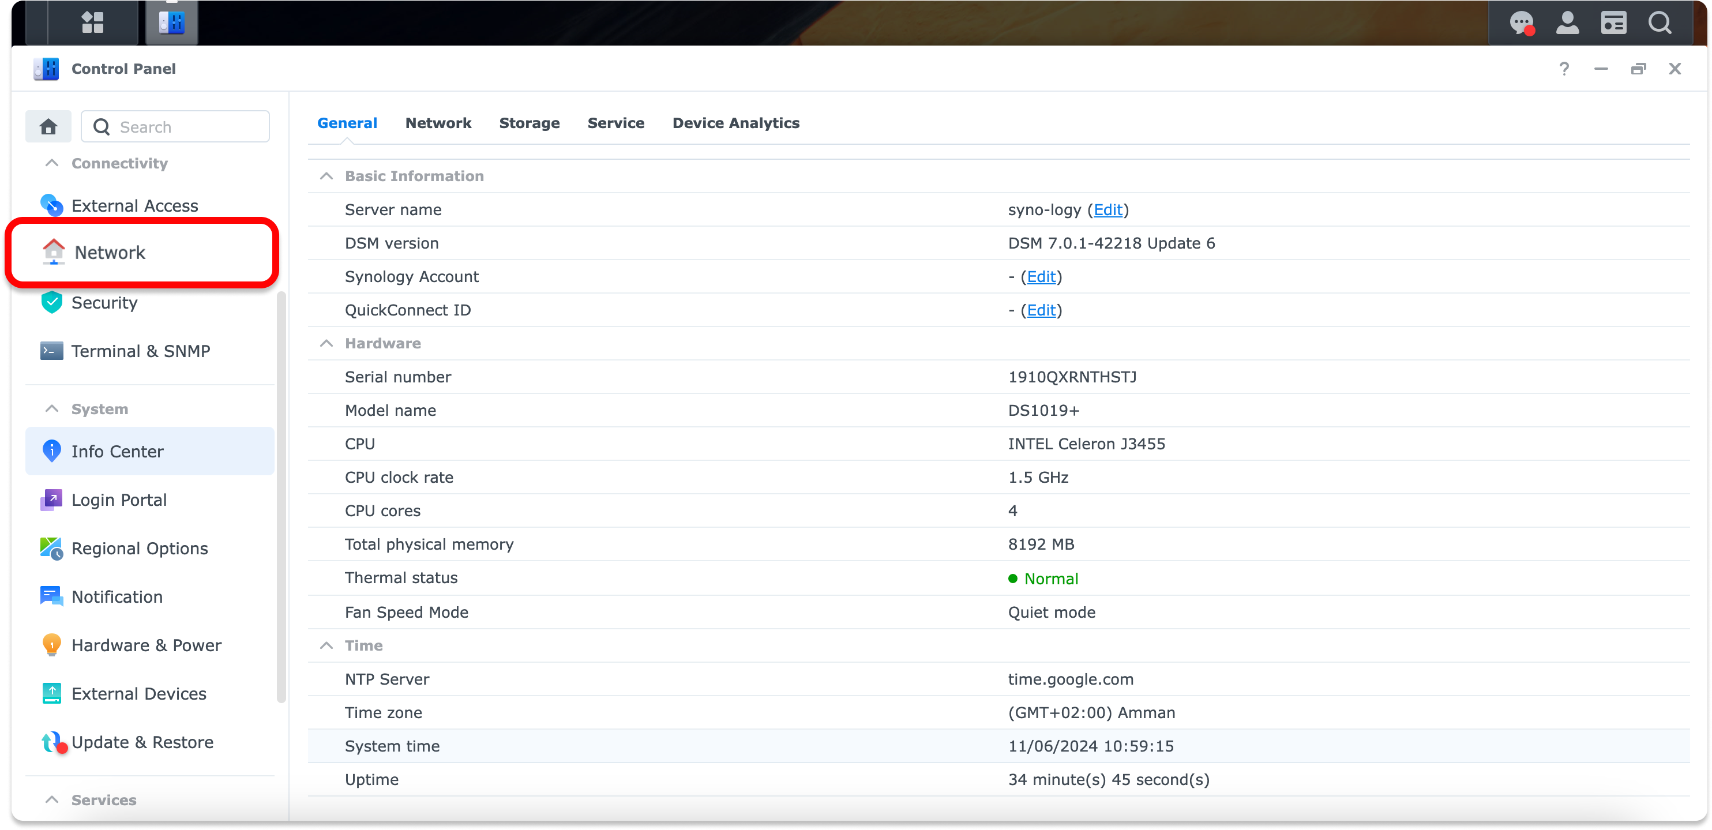1712x830 pixels.
Task: Switch to the Storage tab
Action: (529, 123)
